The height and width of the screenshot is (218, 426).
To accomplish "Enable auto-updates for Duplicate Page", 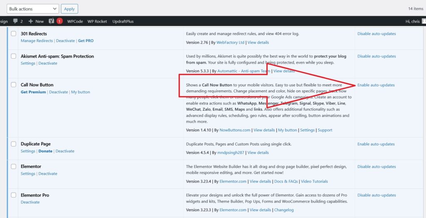I will click(x=376, y=144).
